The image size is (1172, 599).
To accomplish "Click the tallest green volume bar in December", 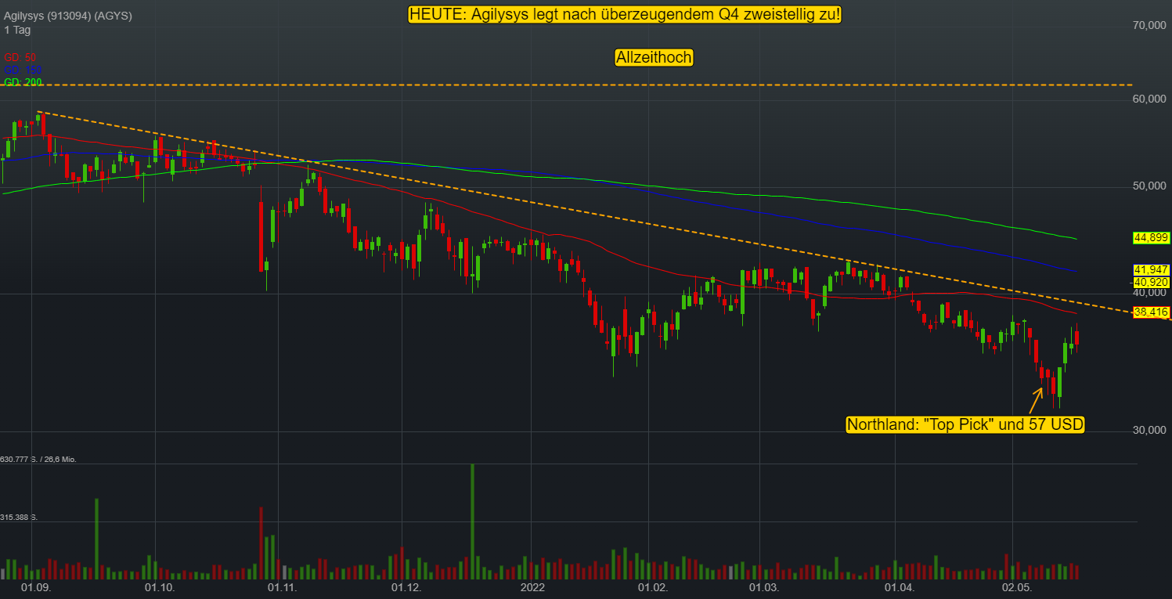I will point(472,521).
